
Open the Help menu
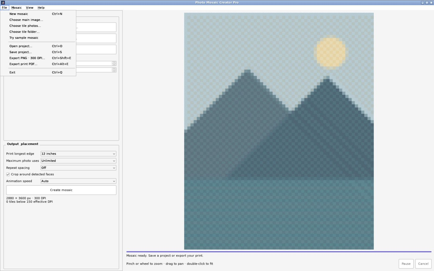pos(41,8)
